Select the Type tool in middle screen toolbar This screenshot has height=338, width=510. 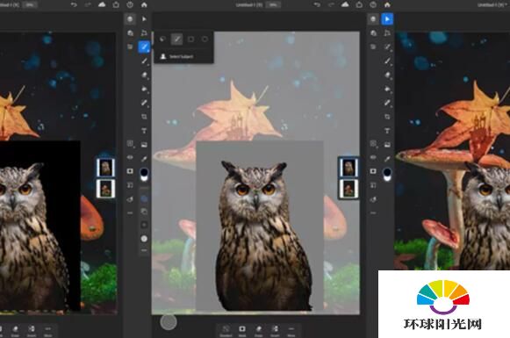pyautogui.click(x=144, y=131)
